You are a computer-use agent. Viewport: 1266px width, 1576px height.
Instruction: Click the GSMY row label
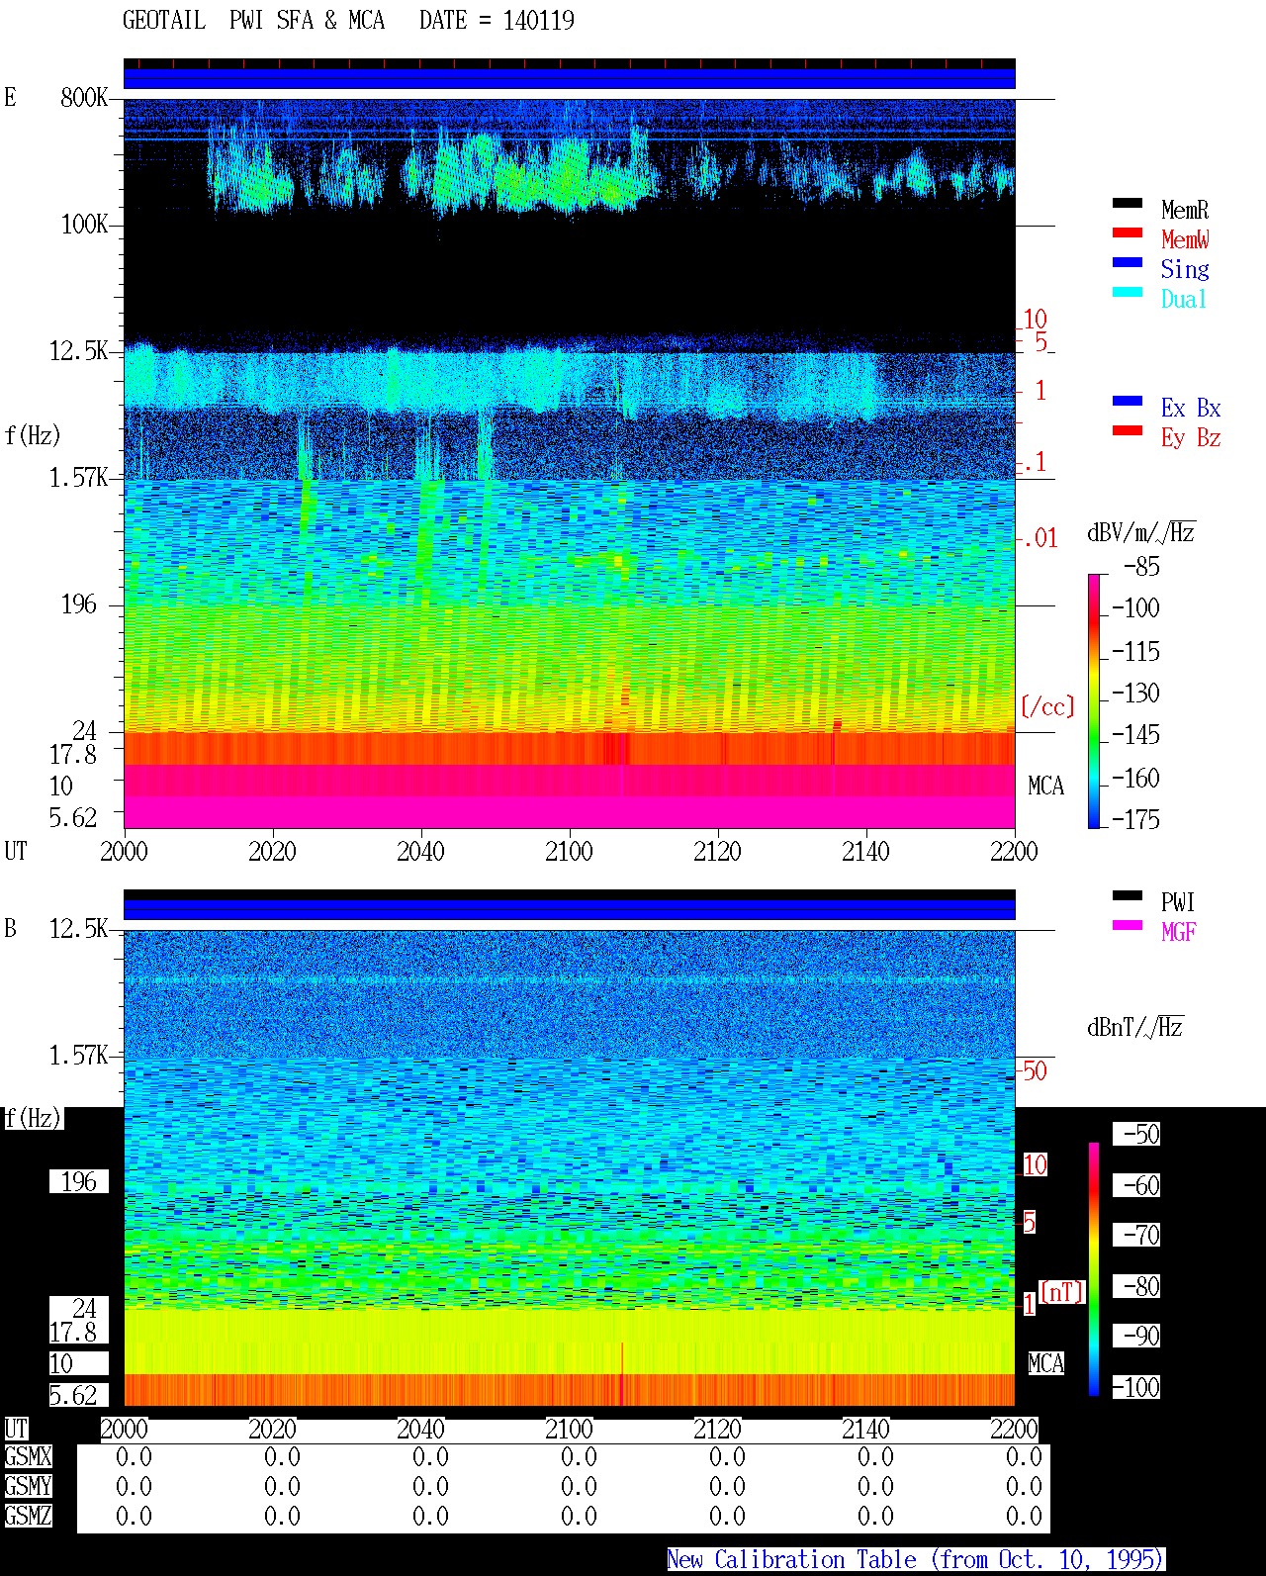(28, 1486)
